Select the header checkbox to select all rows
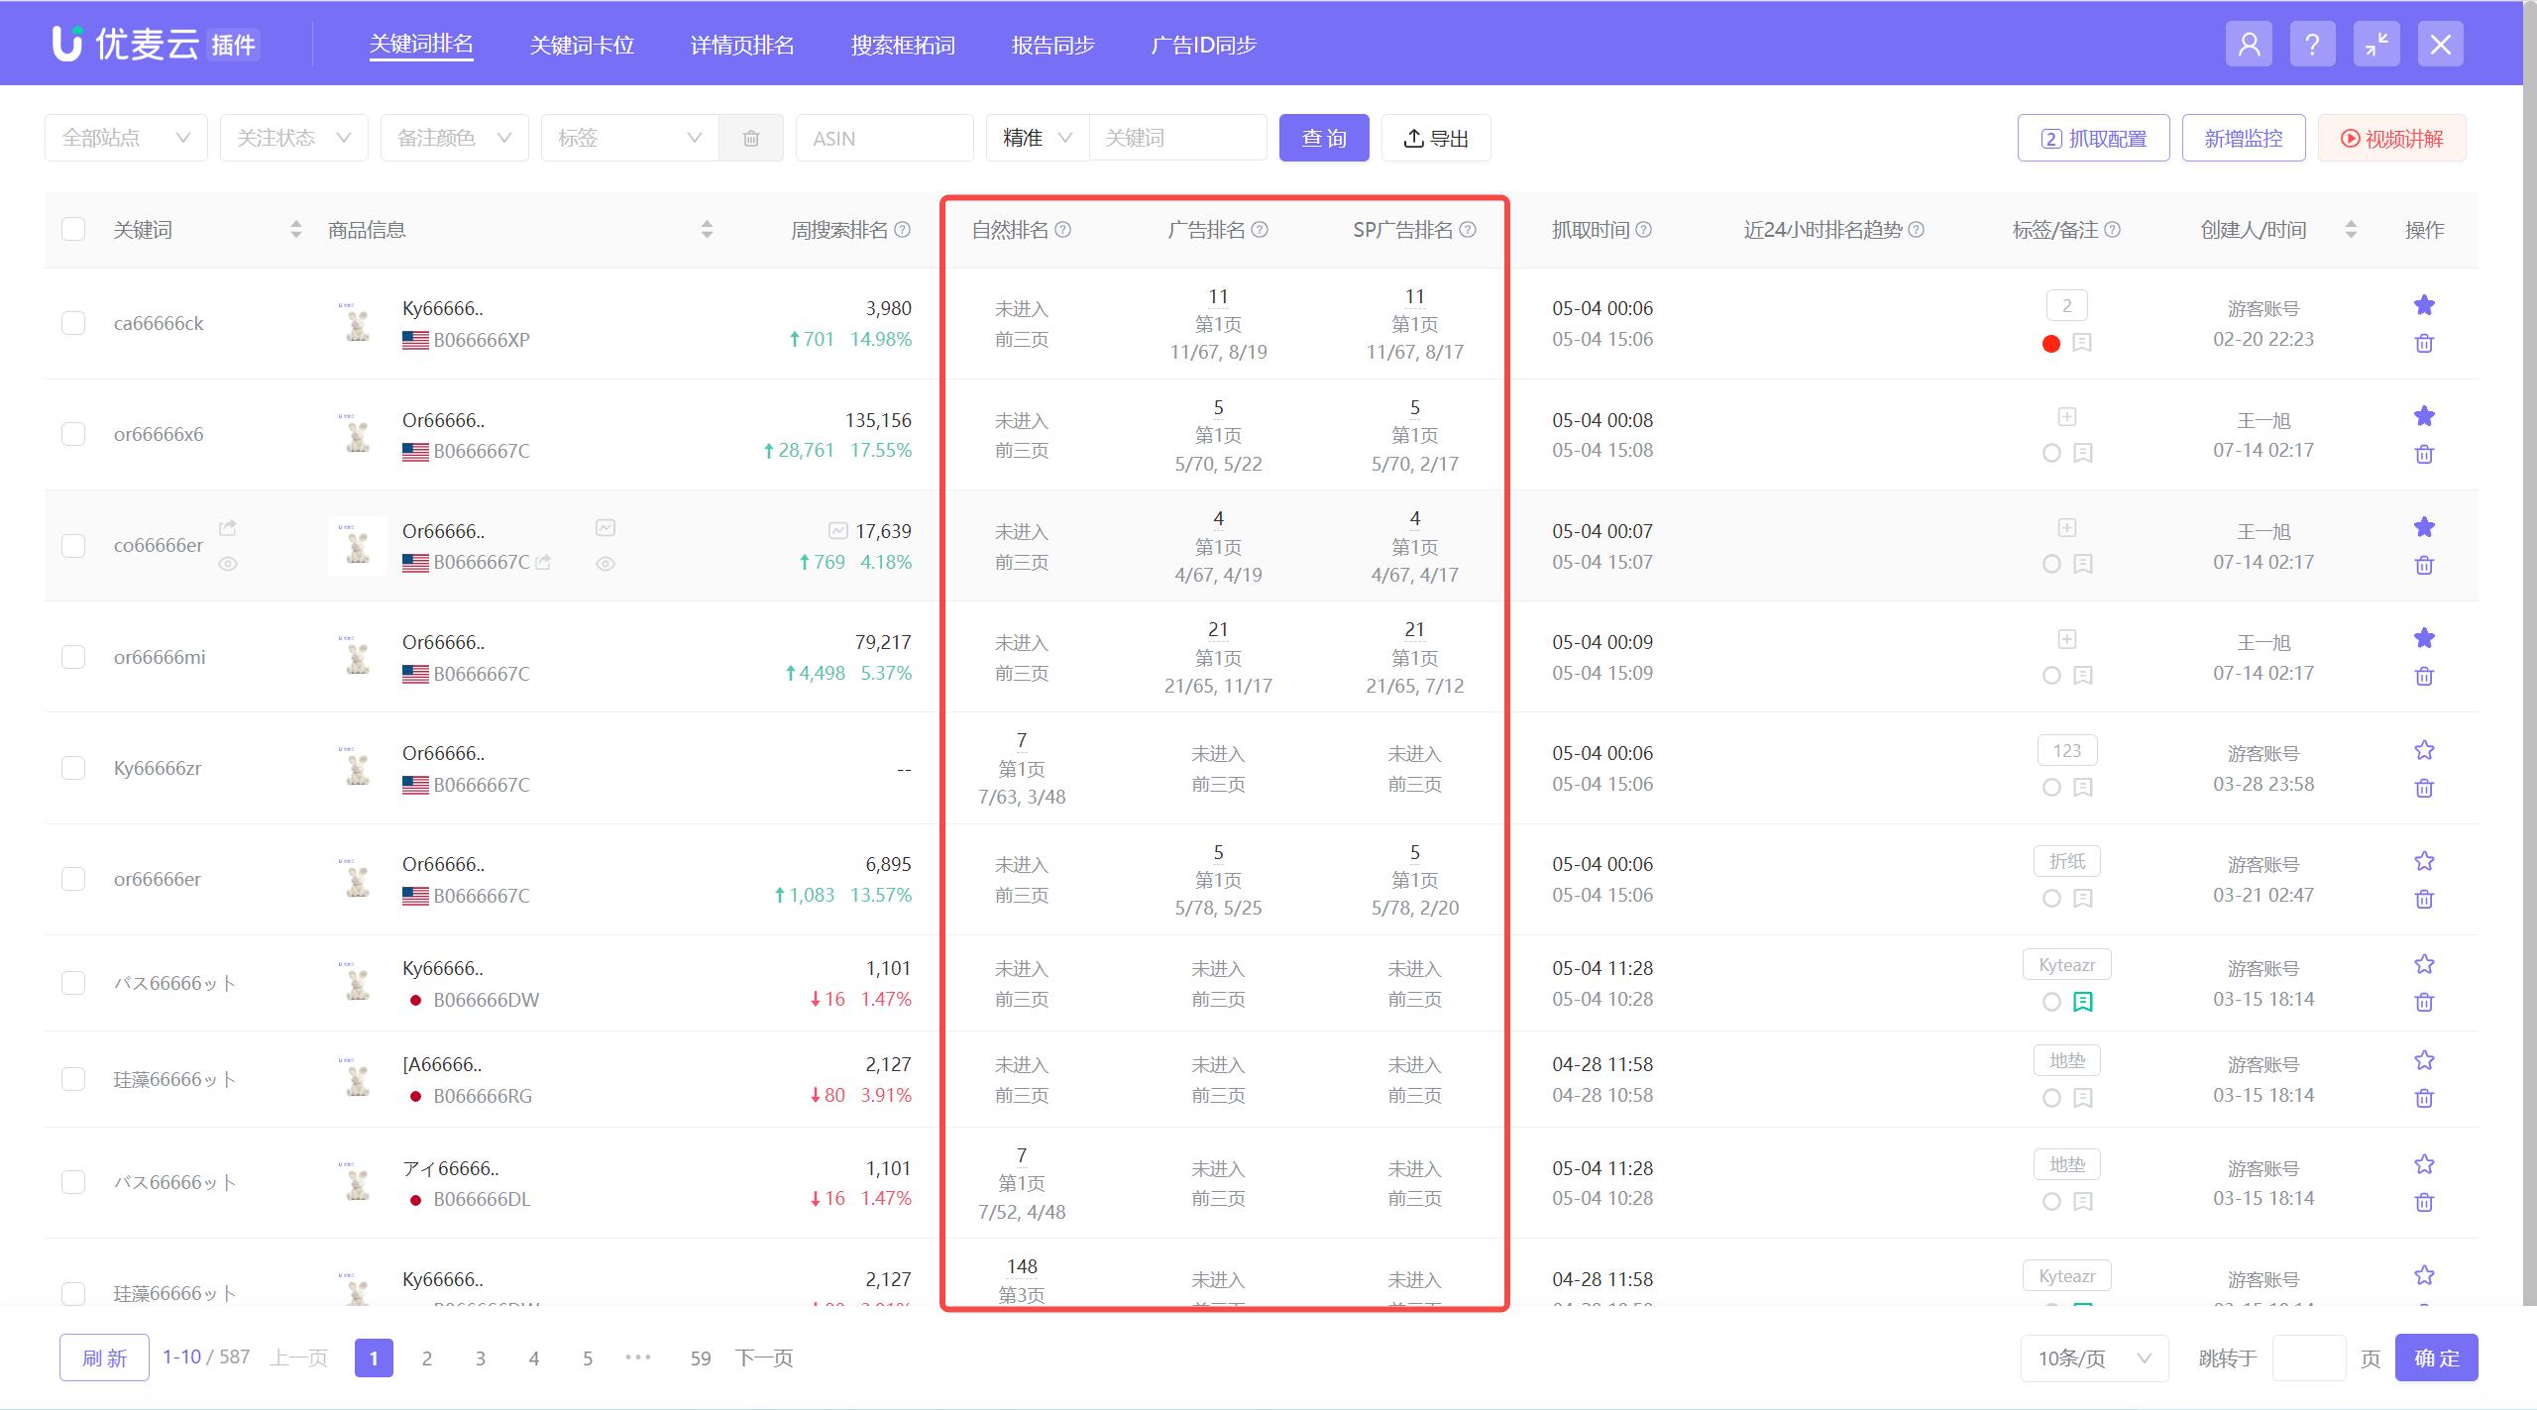This screenshot has height=1410, width=2537. tap(73, 229)
